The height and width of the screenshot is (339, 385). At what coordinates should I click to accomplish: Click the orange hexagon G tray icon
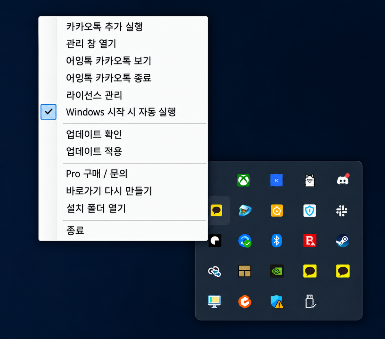click(245, 301)
